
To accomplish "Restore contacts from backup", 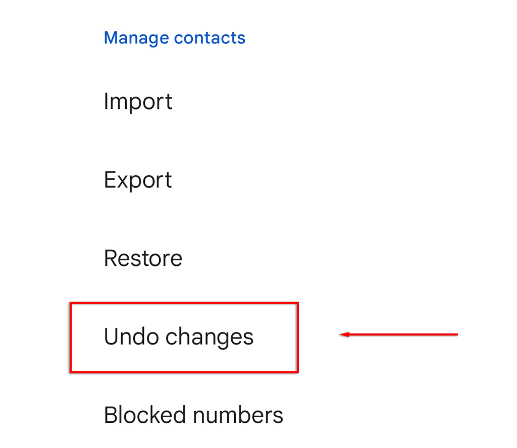I will coord(143,258).
